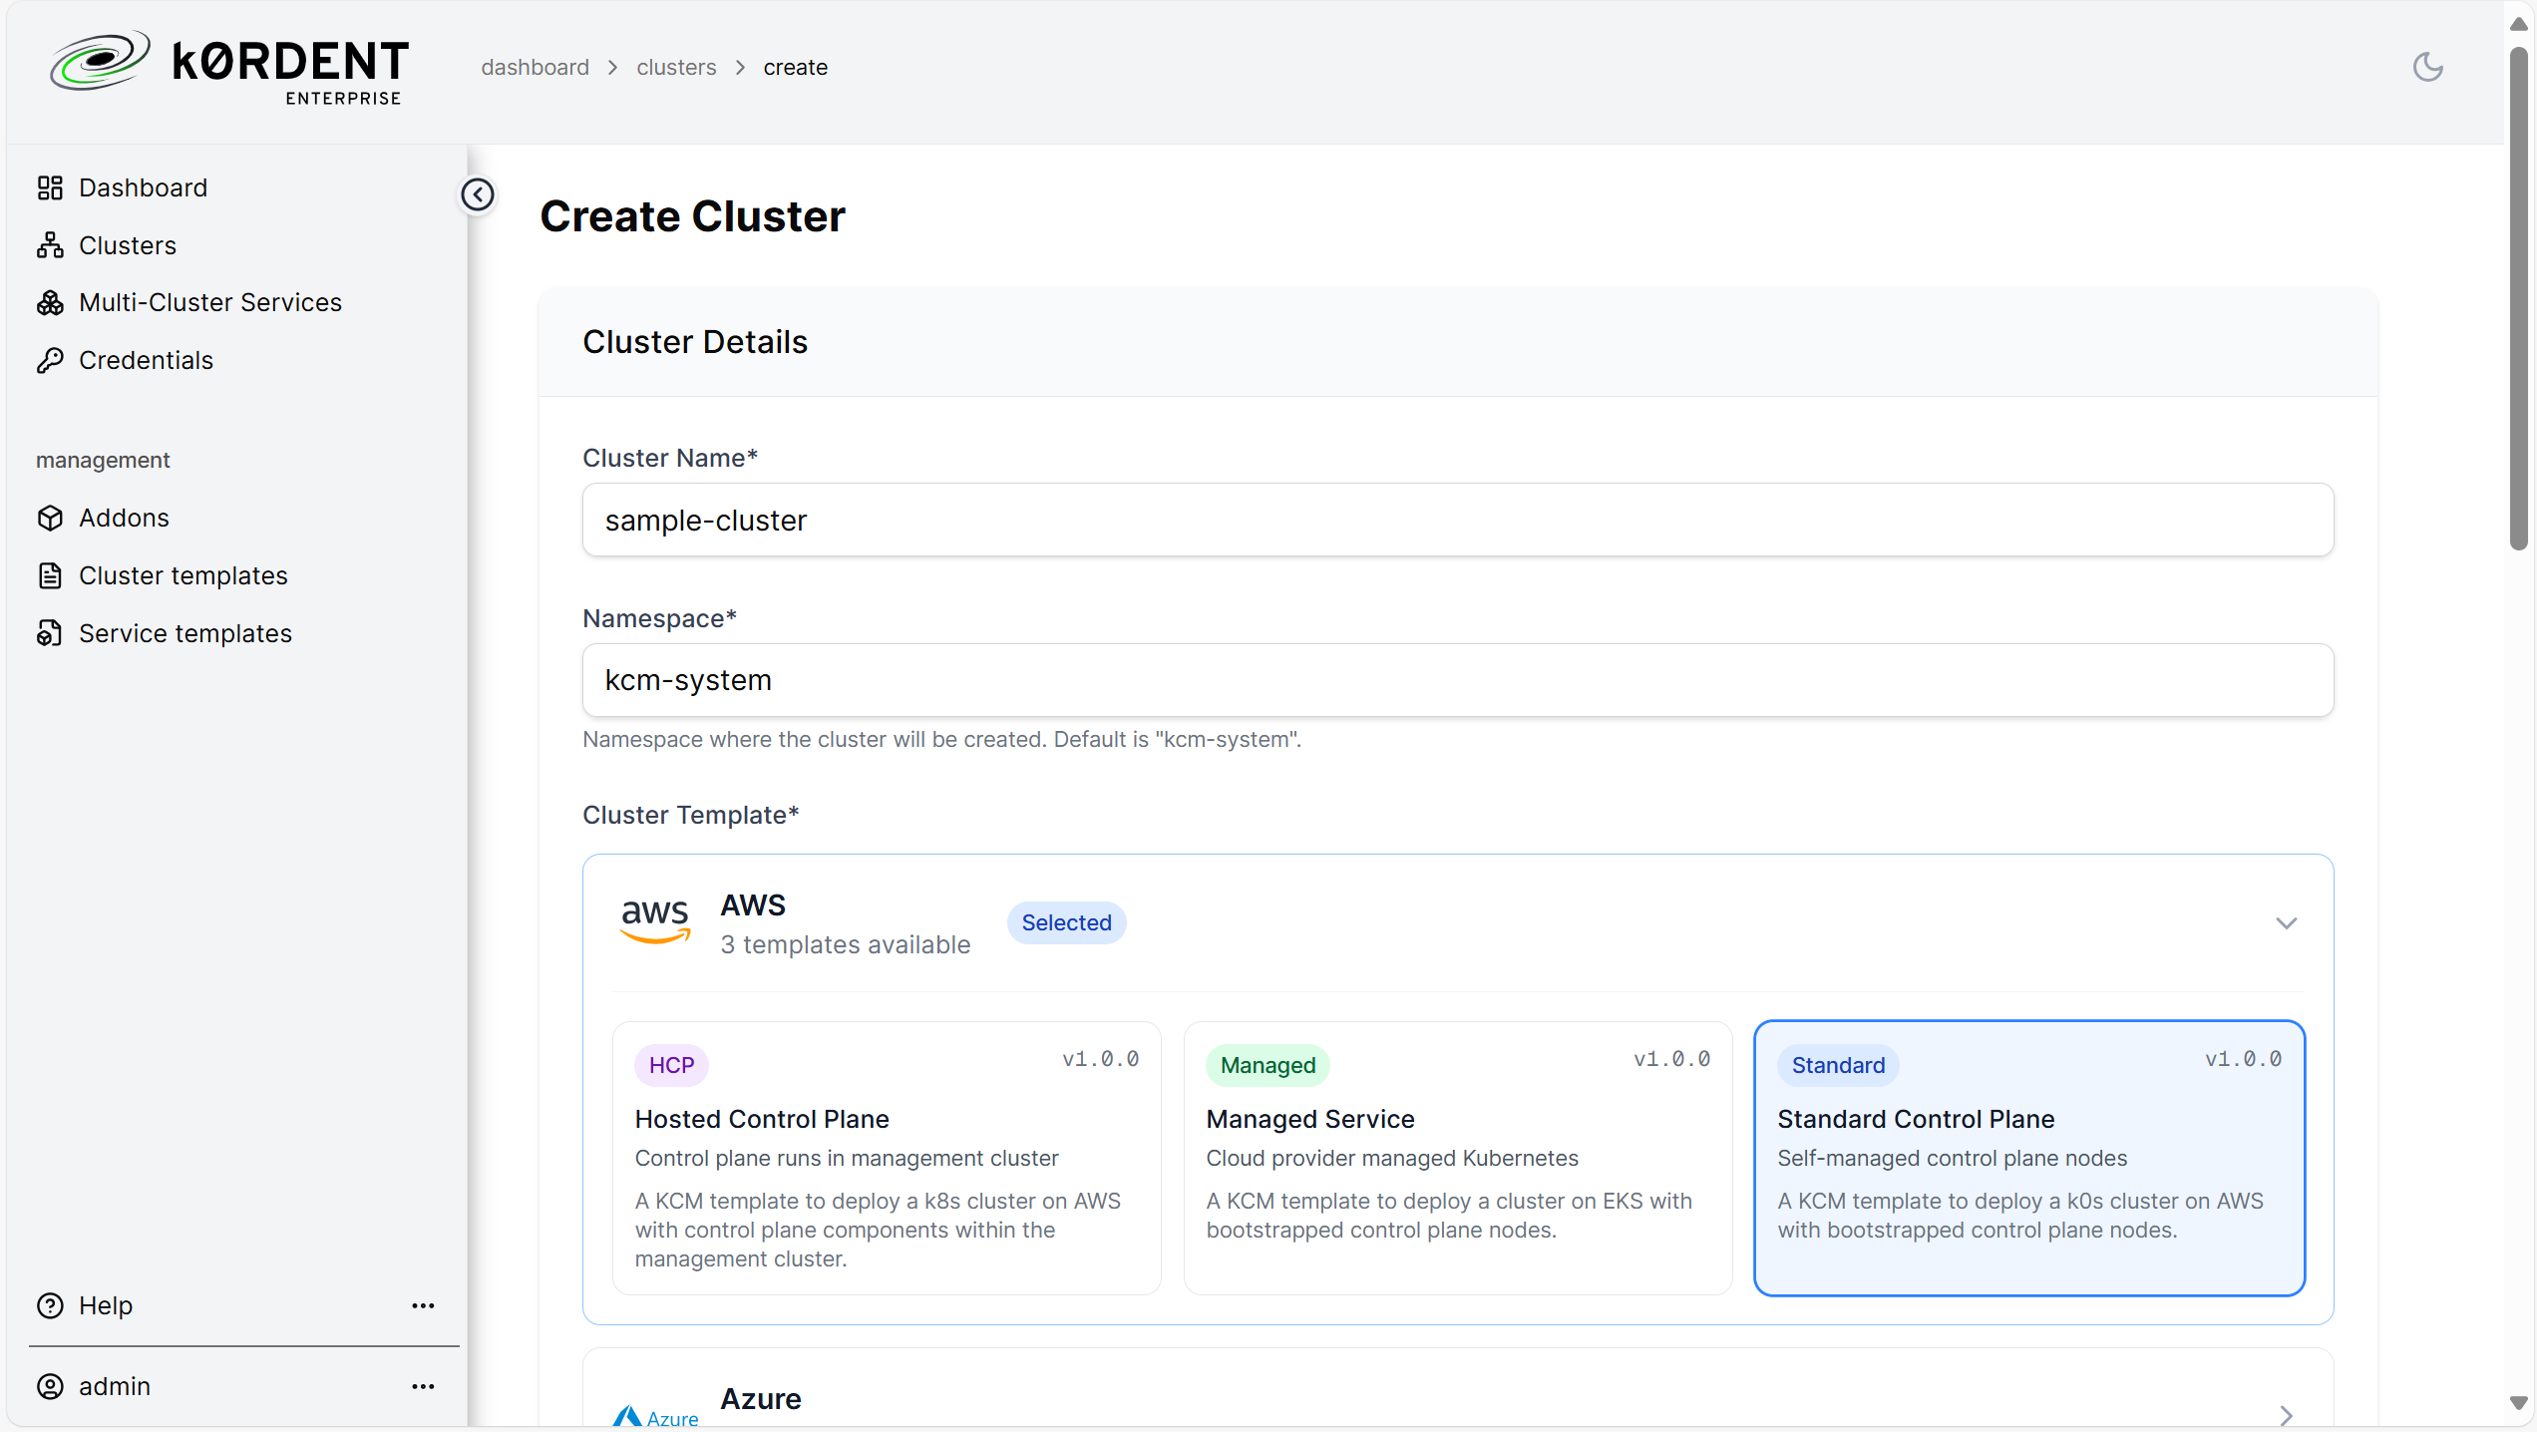The image size is (2537, 1432).
Task: Navigate to dashboard breadcrumb link
Action: pos(535,67)
